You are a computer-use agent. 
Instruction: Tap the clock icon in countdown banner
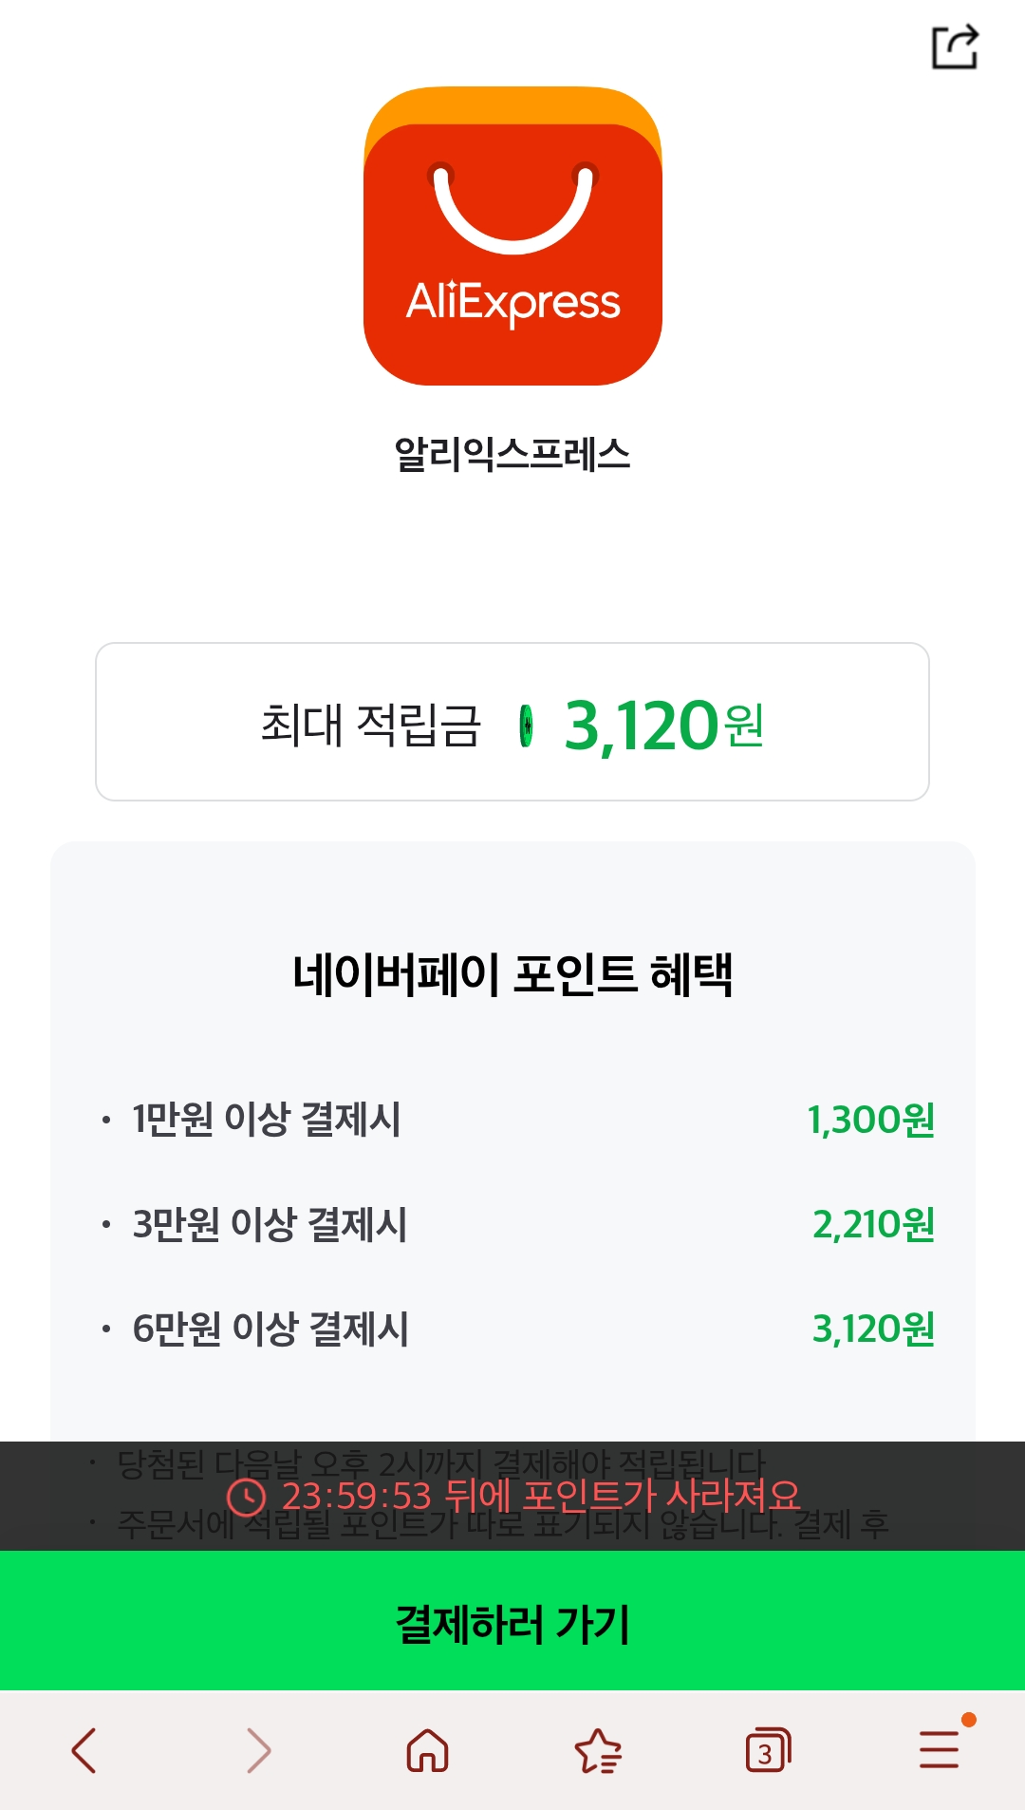[x=247, y=1497]
